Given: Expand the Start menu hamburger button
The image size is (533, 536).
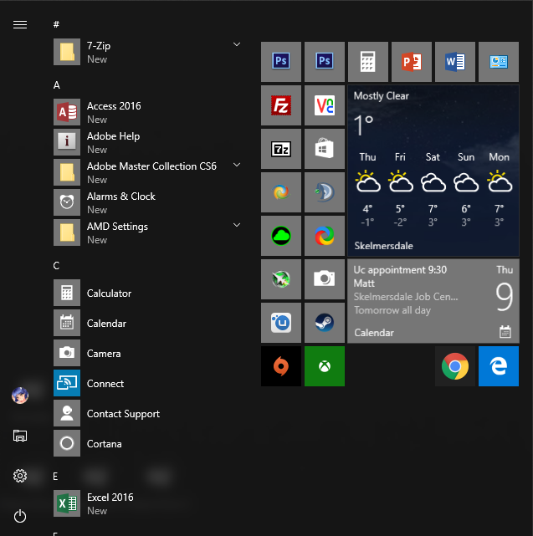Looking at the screenshot, I should pos(20,24).
